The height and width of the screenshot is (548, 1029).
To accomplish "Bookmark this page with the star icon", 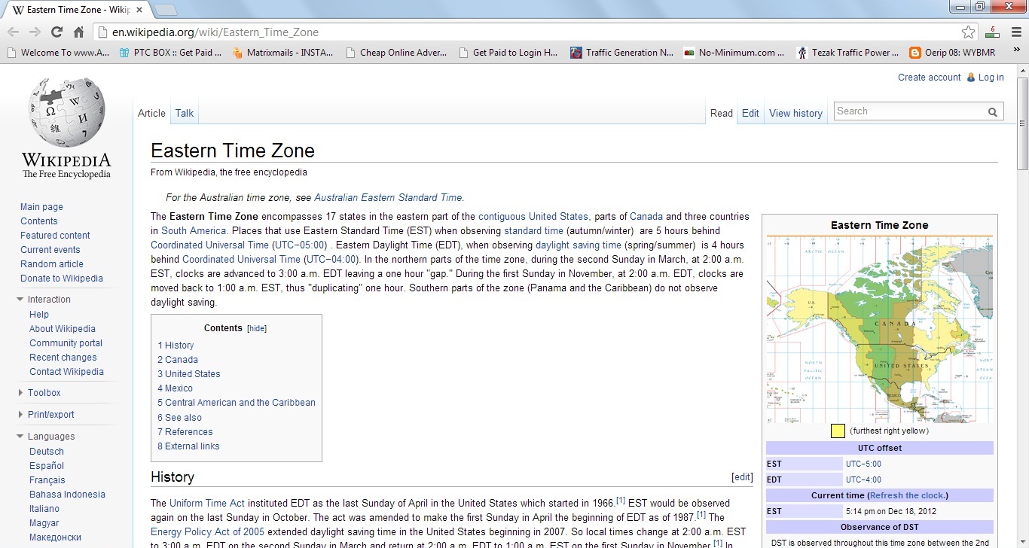I will pyautogui.click(x=969, y=32).
